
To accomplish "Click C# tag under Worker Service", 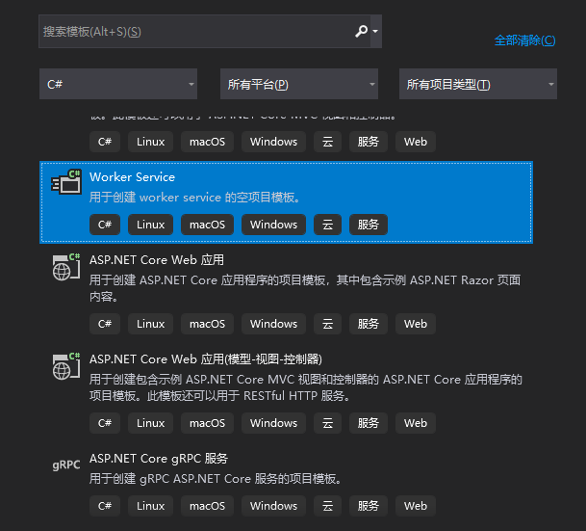I will (x=105, y=225).
